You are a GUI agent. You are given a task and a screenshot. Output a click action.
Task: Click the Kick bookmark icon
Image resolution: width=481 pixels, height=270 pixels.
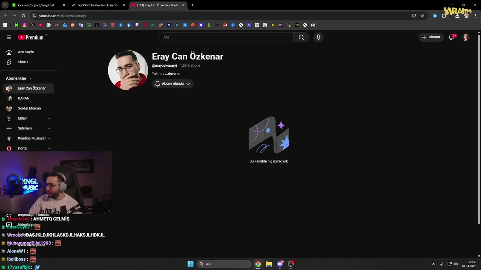pyautogui.click(x=17, y=25)
